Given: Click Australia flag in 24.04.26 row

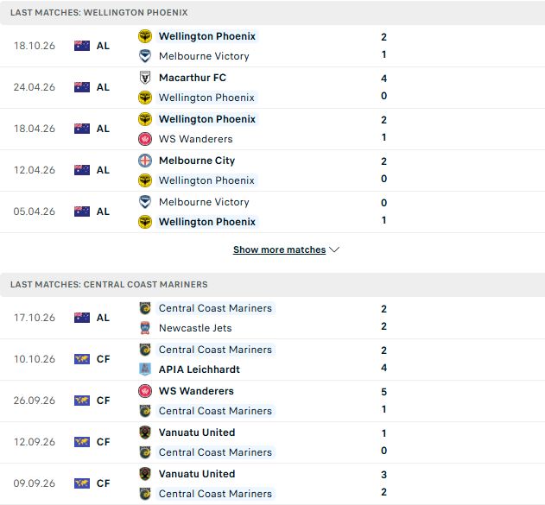Looking at the screenshot, I should [x=82, y=87].
